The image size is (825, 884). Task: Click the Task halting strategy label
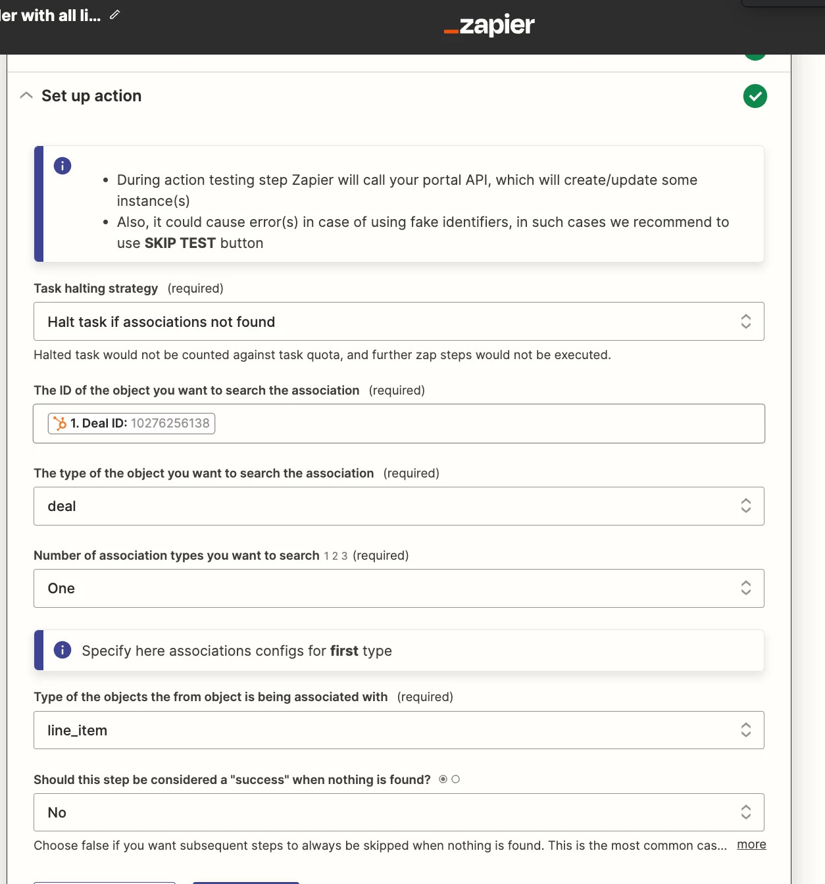click(96, 289)
